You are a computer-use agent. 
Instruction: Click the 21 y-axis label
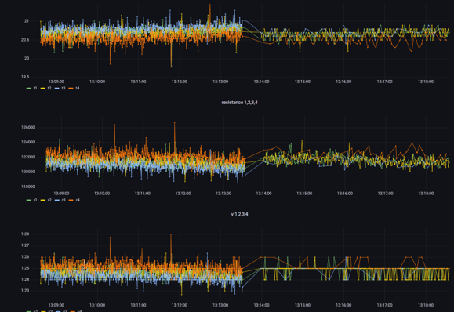tap(27, 21)
